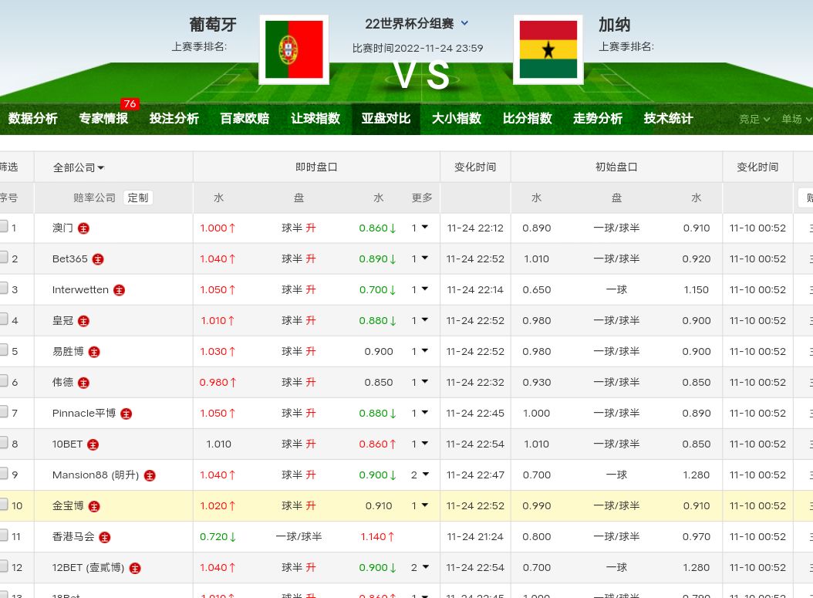Expand the 22世界杯分组赛 match selector
Screen dimensions: 813x598
(x=417, y=24)
